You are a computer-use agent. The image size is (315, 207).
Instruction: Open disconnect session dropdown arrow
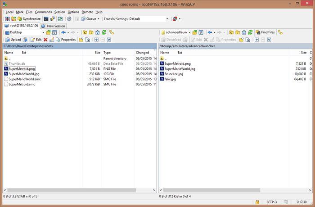[180, 19]
